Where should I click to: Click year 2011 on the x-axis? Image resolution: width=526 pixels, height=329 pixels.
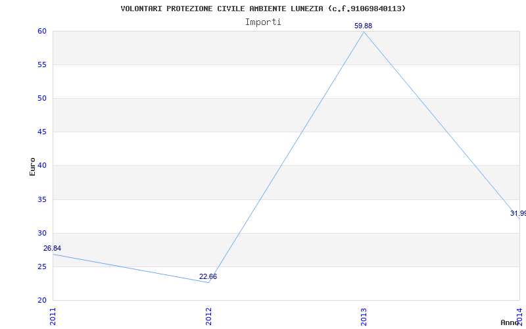tap(53, 316)
